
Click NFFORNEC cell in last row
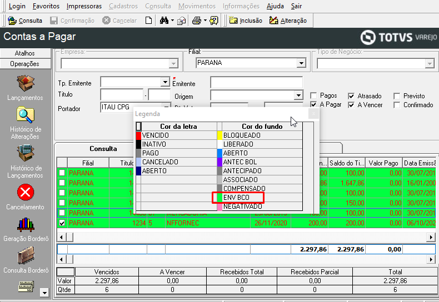click(x=207, y=223)
